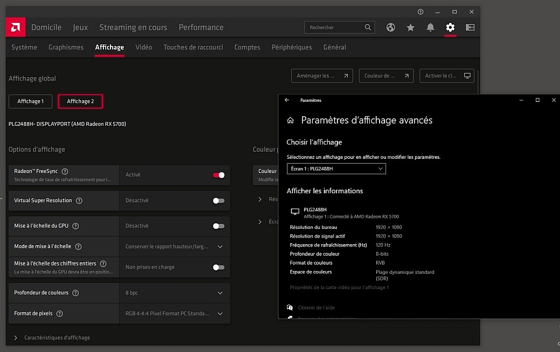The image size is (560, 352).
Task: Open favorites star icon
Action: coord(411,27)
